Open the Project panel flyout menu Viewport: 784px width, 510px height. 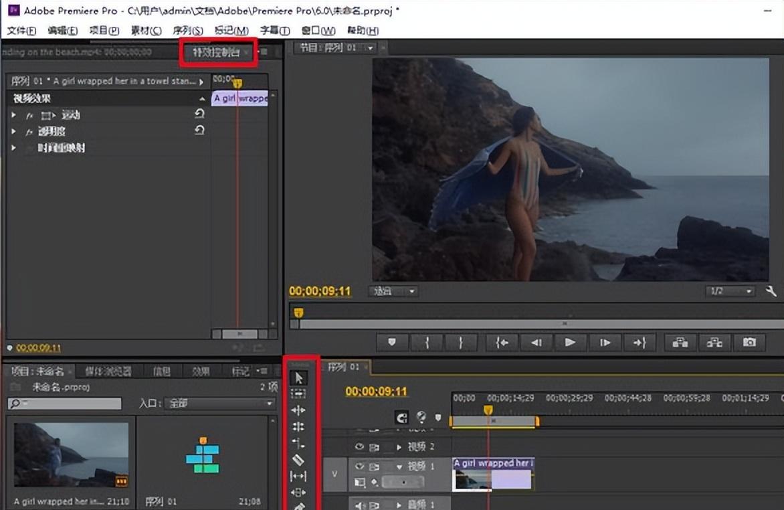point(262,371)
